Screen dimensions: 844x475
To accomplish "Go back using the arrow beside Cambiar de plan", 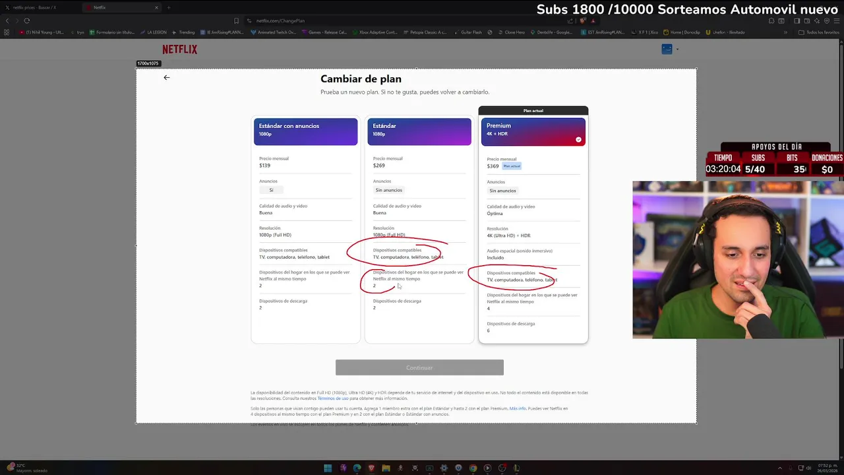I will 166,78.
